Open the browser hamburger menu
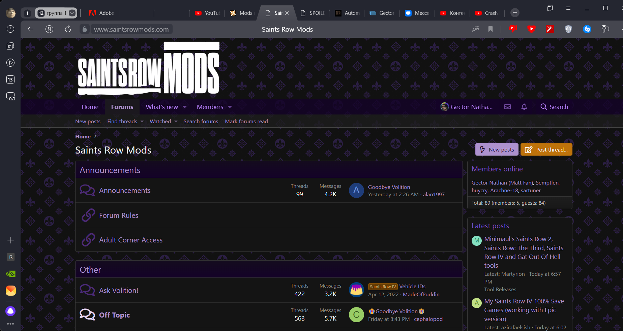This screenshot has width=623, height=331. [568, 8]
